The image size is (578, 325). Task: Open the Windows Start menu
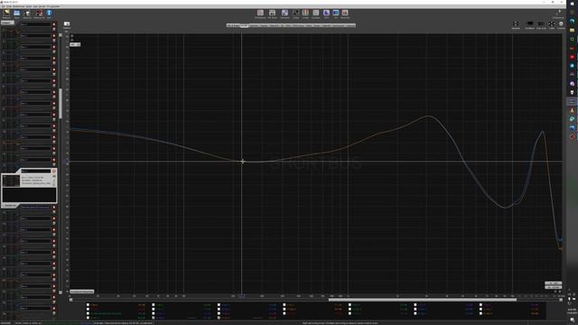click(x=572, y=4)
